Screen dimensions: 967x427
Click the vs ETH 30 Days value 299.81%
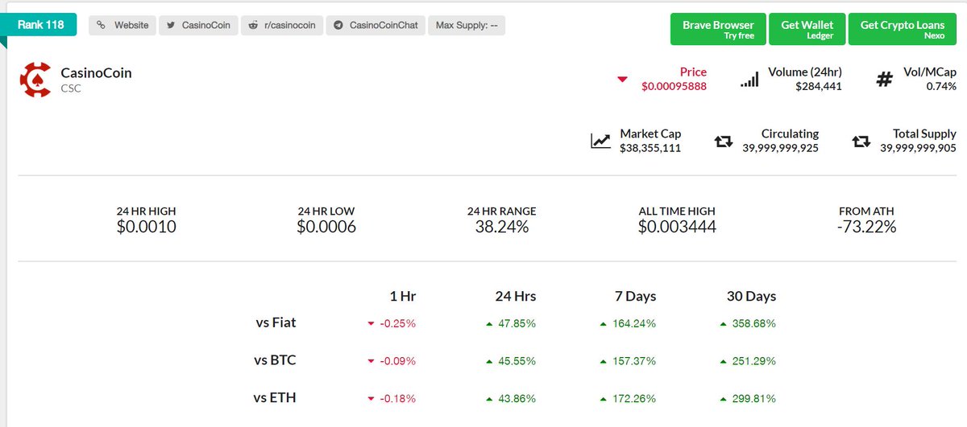[x=753, y=398]
